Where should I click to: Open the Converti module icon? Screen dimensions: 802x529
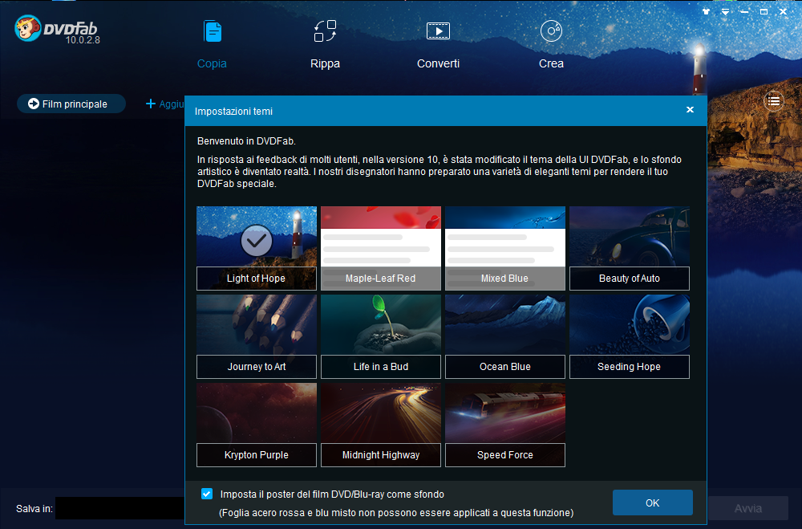[x=439, y=31]
